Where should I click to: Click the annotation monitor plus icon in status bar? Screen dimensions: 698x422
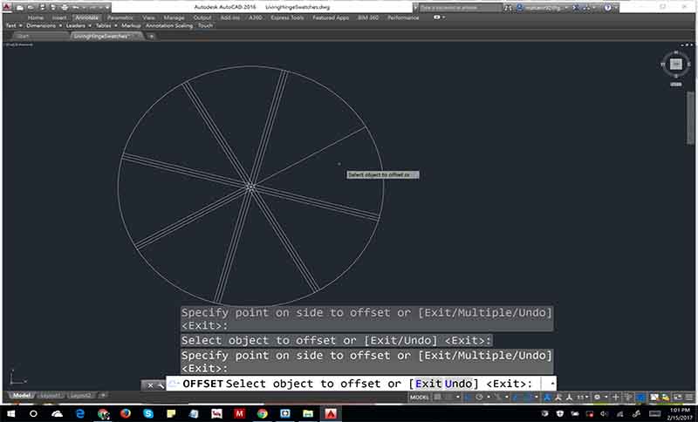point(616,397)
